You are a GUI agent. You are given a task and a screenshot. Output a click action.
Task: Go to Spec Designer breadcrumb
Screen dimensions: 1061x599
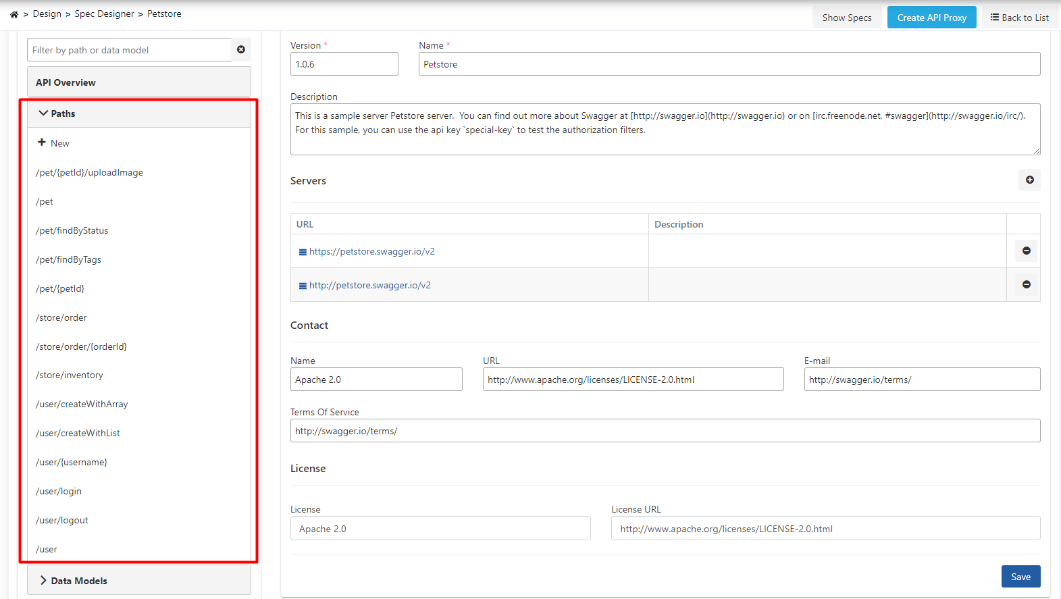(x=104, y=14)
